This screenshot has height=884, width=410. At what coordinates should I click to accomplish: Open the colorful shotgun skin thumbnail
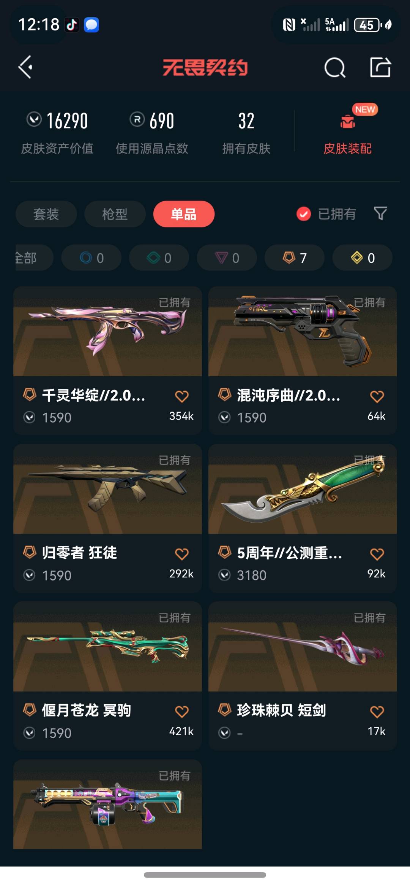(107, 804)
